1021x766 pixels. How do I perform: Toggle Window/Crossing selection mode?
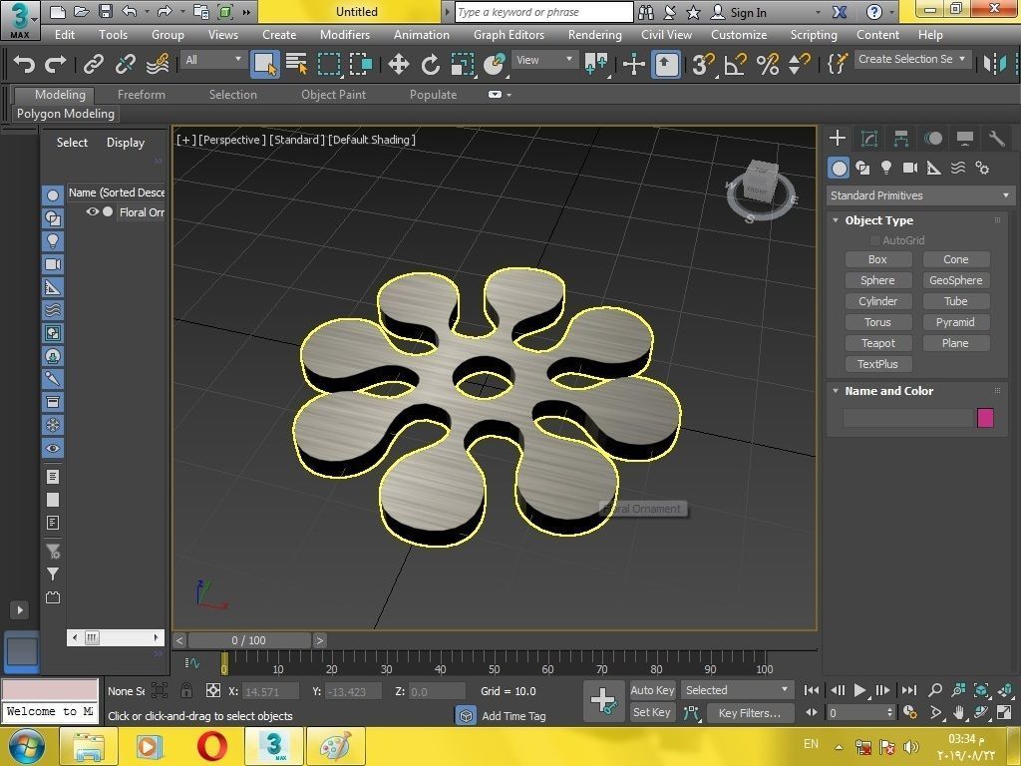click(361, 64)
